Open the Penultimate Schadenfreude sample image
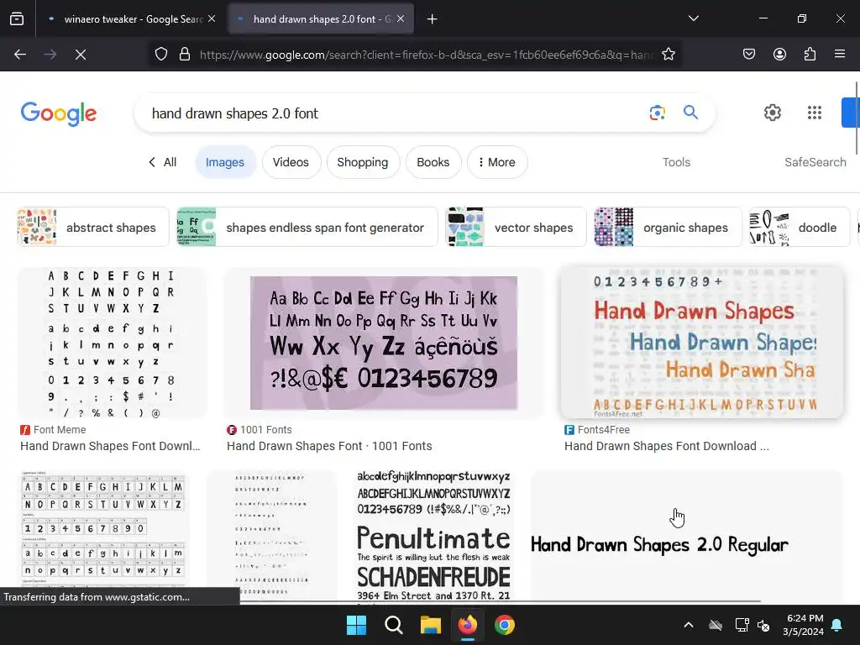The height and width of the screenshot is (645, 860). click(x=433, y=537)
